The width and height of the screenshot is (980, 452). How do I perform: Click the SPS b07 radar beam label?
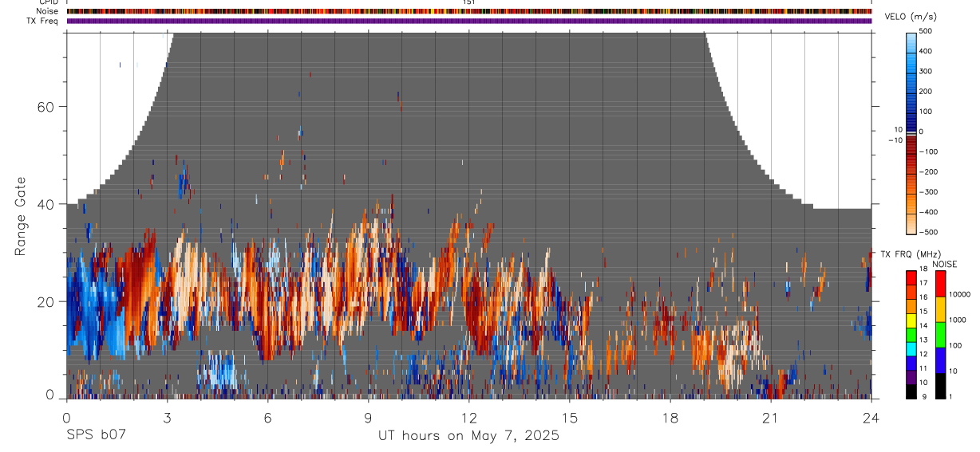(95, 436)
